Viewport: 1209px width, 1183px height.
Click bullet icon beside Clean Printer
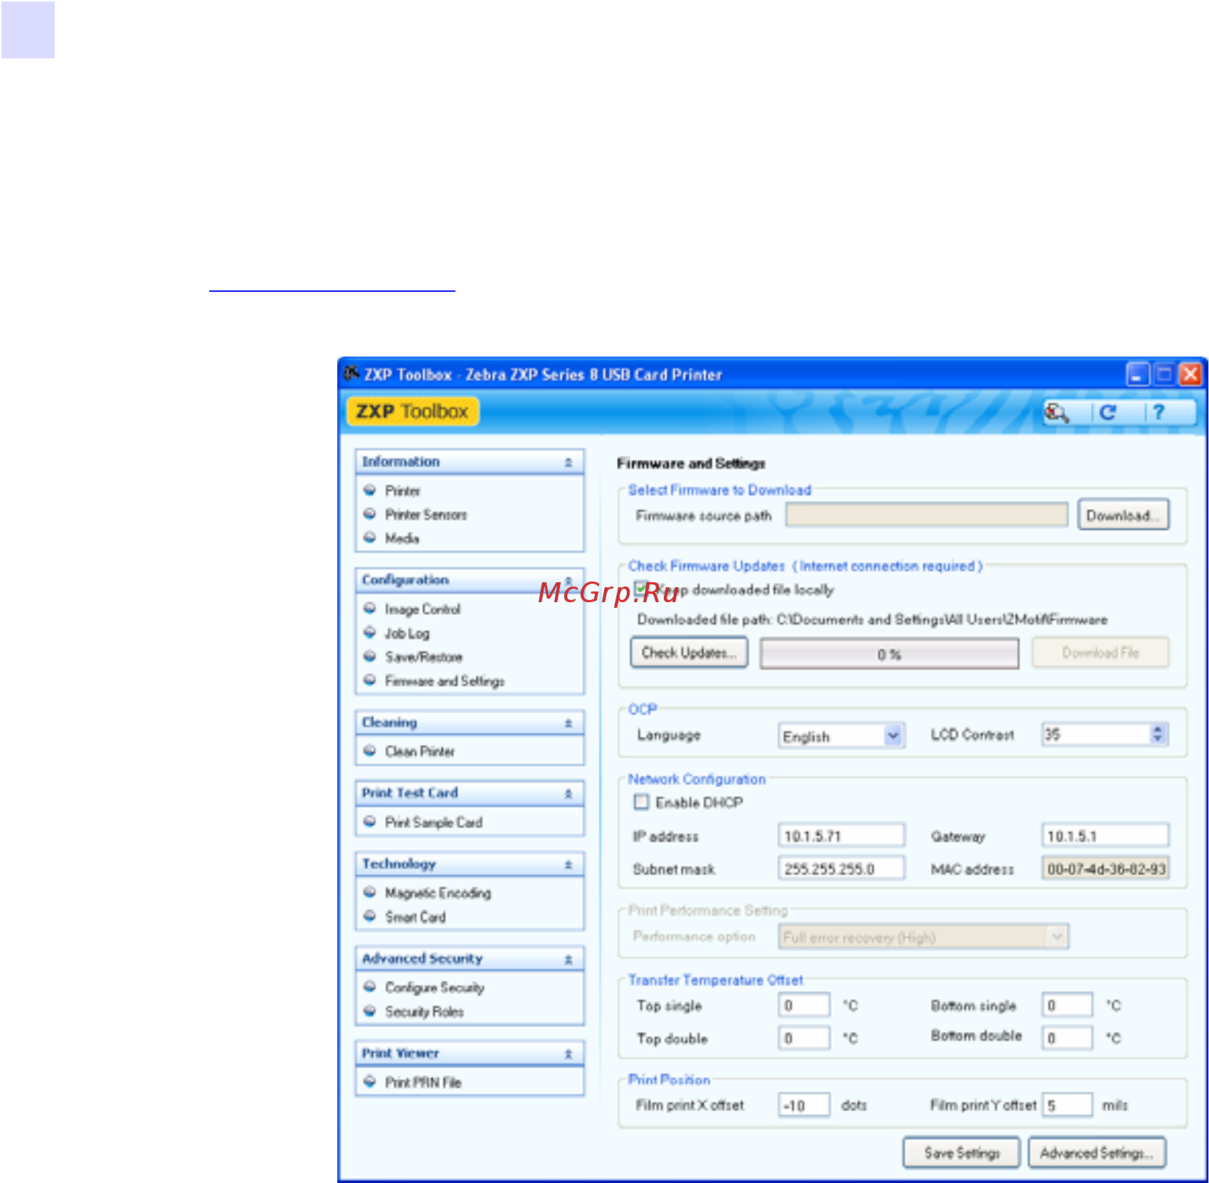point(369,751)
